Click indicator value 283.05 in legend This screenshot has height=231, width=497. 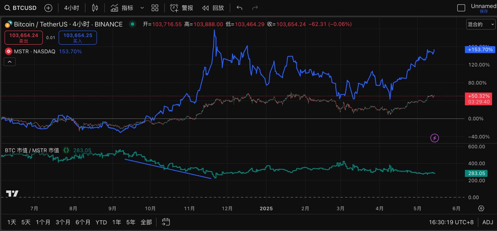[82, 150]
